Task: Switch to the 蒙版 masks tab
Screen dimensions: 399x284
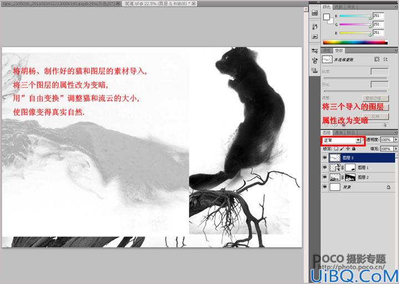Action: tap(339, 50)
